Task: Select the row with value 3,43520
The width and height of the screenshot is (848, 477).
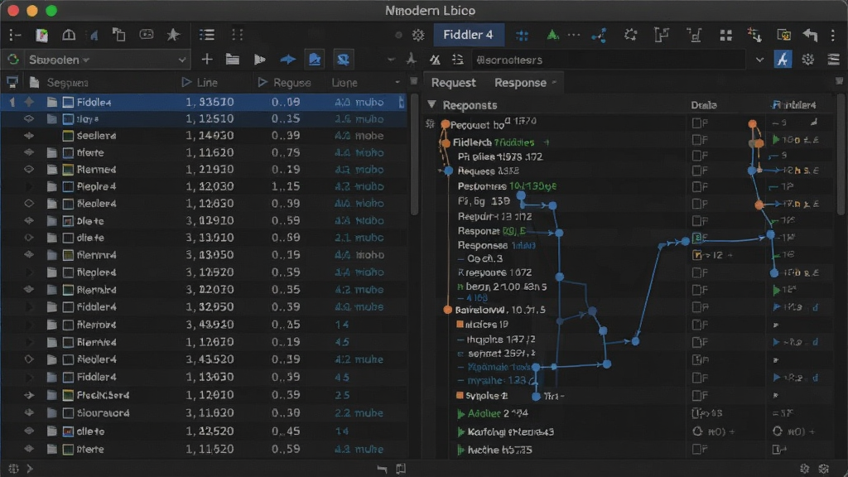Action: coord(204,359)
